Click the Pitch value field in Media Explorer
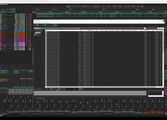Image resolution: width=167 pixels, height=120 pixels. pos(51,89)
